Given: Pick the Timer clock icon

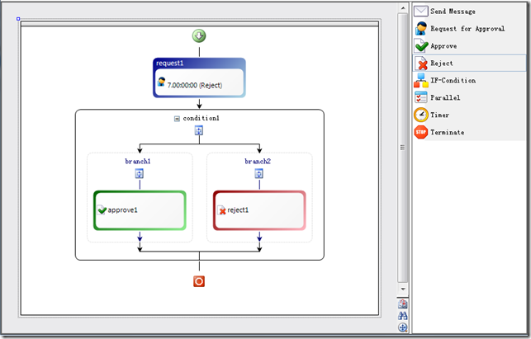Looking at the screenshot, I should click(x=421, y=115).
